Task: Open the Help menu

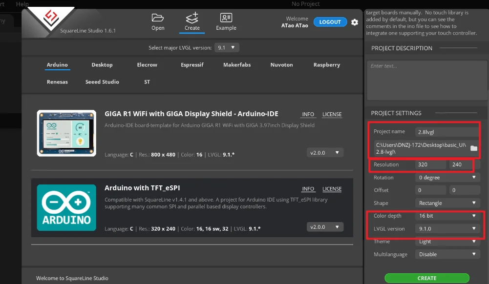Action: [x=22, y=4]
